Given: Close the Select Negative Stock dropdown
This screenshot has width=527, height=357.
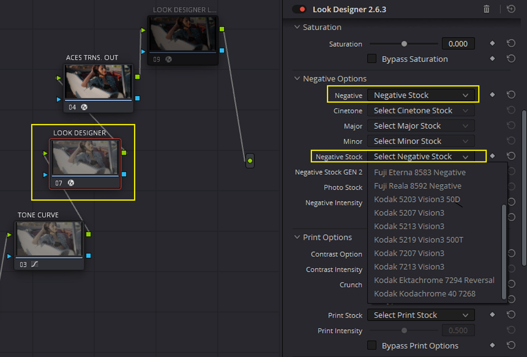Looking at the screenshot, I should [421, 157].
